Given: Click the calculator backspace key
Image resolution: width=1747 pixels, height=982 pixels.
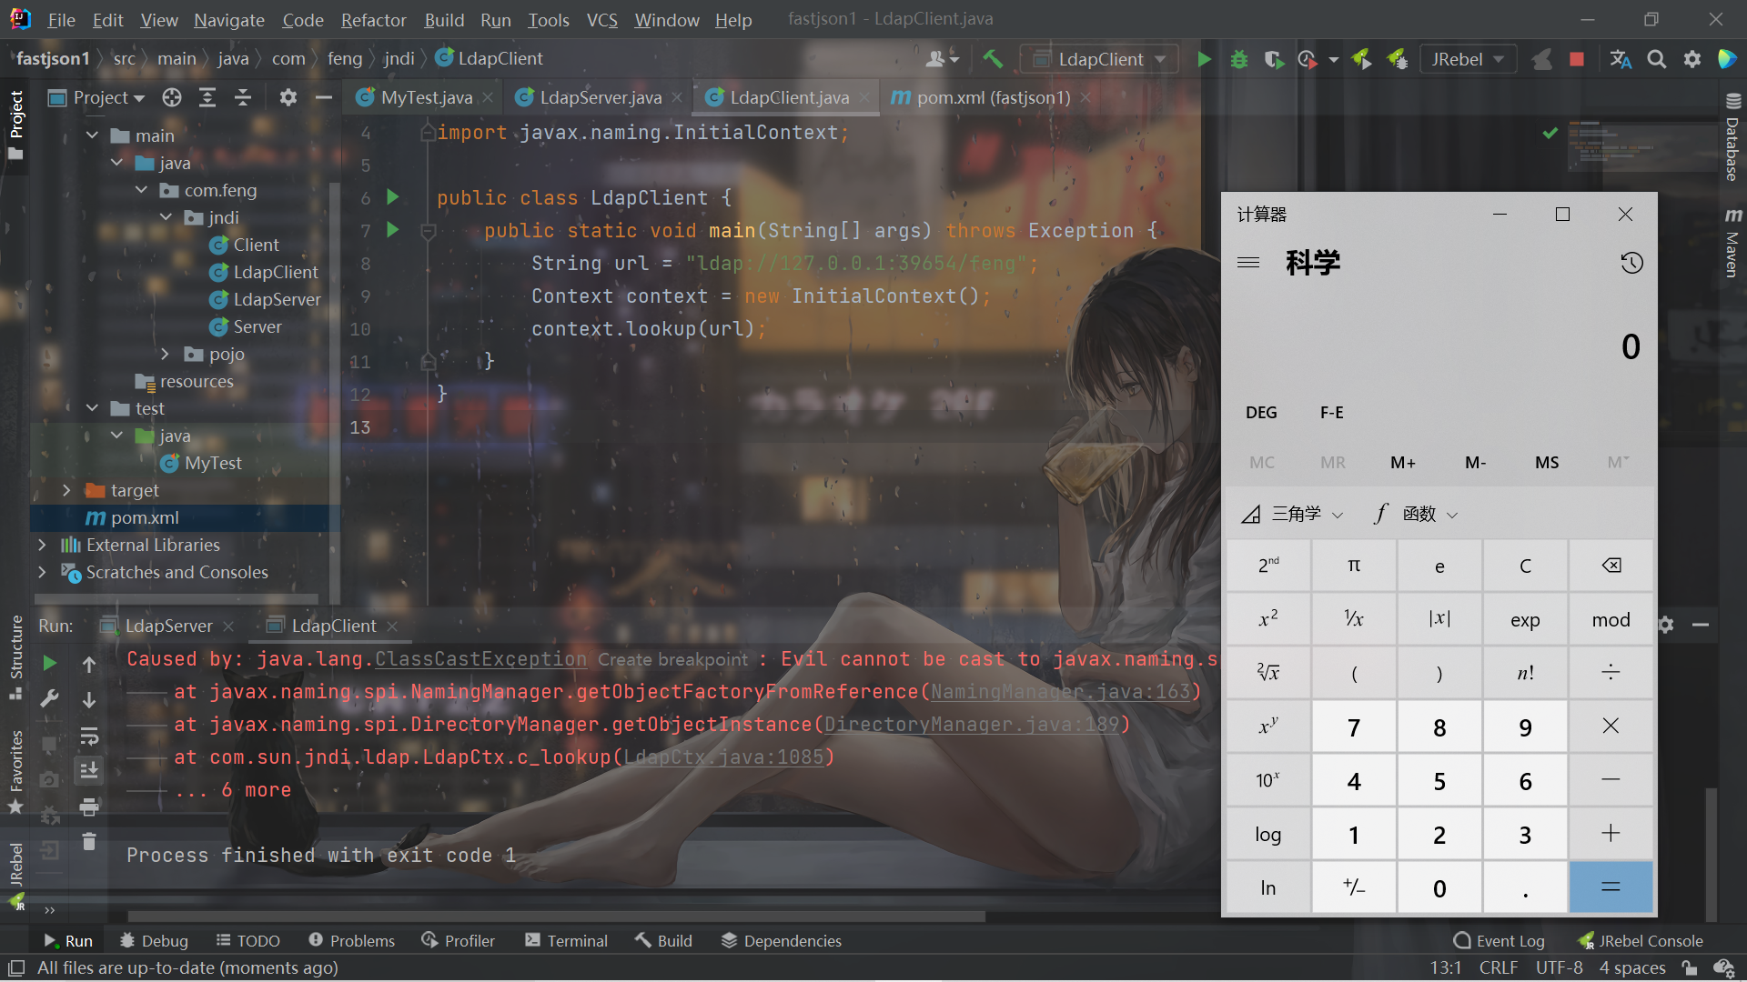Looking at the screenshot, I should (x=1611, y=566).
